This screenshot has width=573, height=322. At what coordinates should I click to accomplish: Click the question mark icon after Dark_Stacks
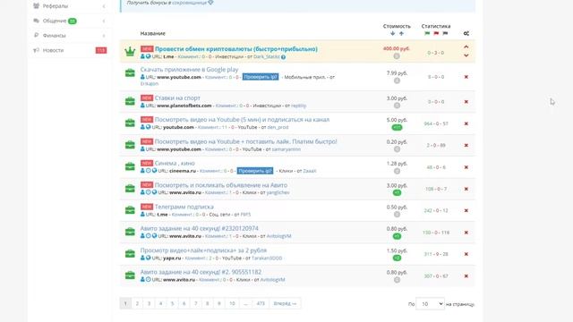(283, 57)
